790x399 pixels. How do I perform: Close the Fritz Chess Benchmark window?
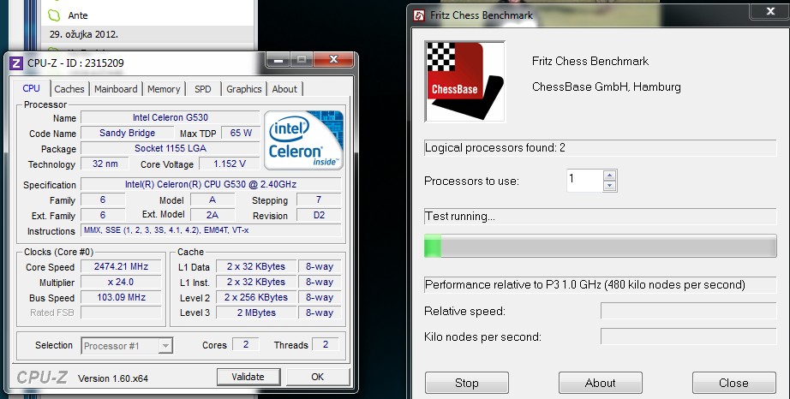(770, 12)
